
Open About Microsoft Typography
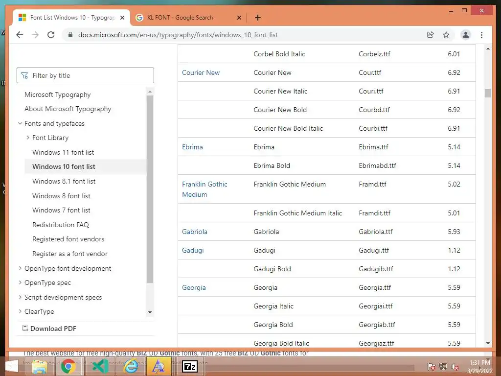point(68,109)
